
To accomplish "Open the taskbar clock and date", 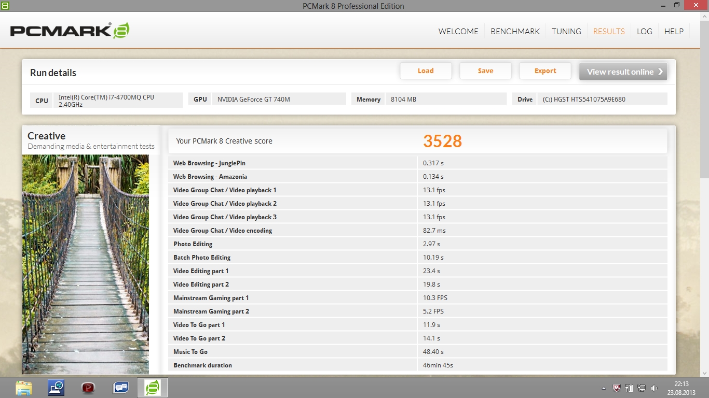I will 681,388.
